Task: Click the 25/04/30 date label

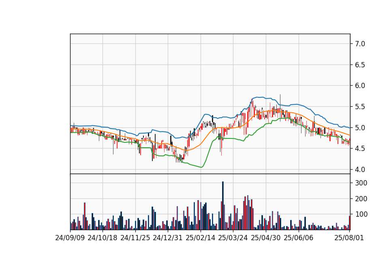Action: pyautogui.click(x=266, y=238)
